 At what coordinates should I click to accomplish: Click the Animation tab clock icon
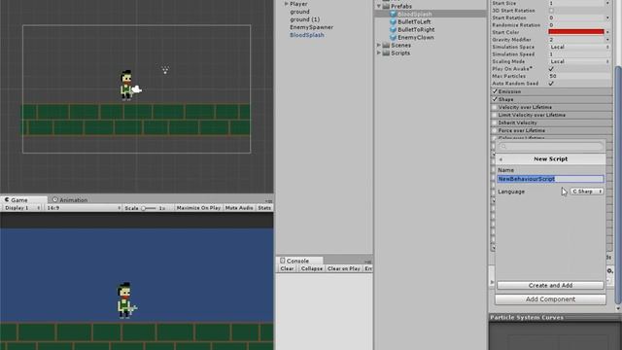[x=55, y=199]
